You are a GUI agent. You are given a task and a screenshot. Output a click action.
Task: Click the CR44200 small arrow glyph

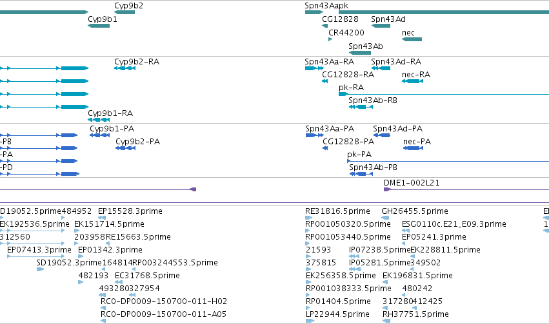point(330,39)
